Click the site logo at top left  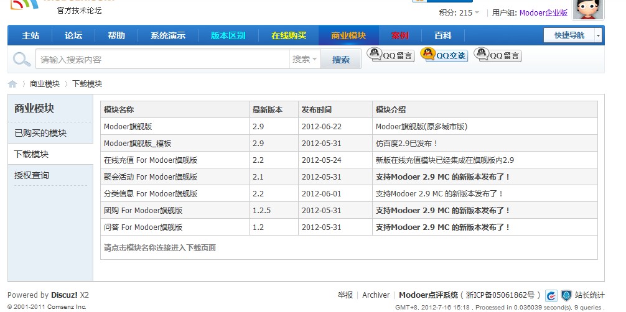point(25,5)
